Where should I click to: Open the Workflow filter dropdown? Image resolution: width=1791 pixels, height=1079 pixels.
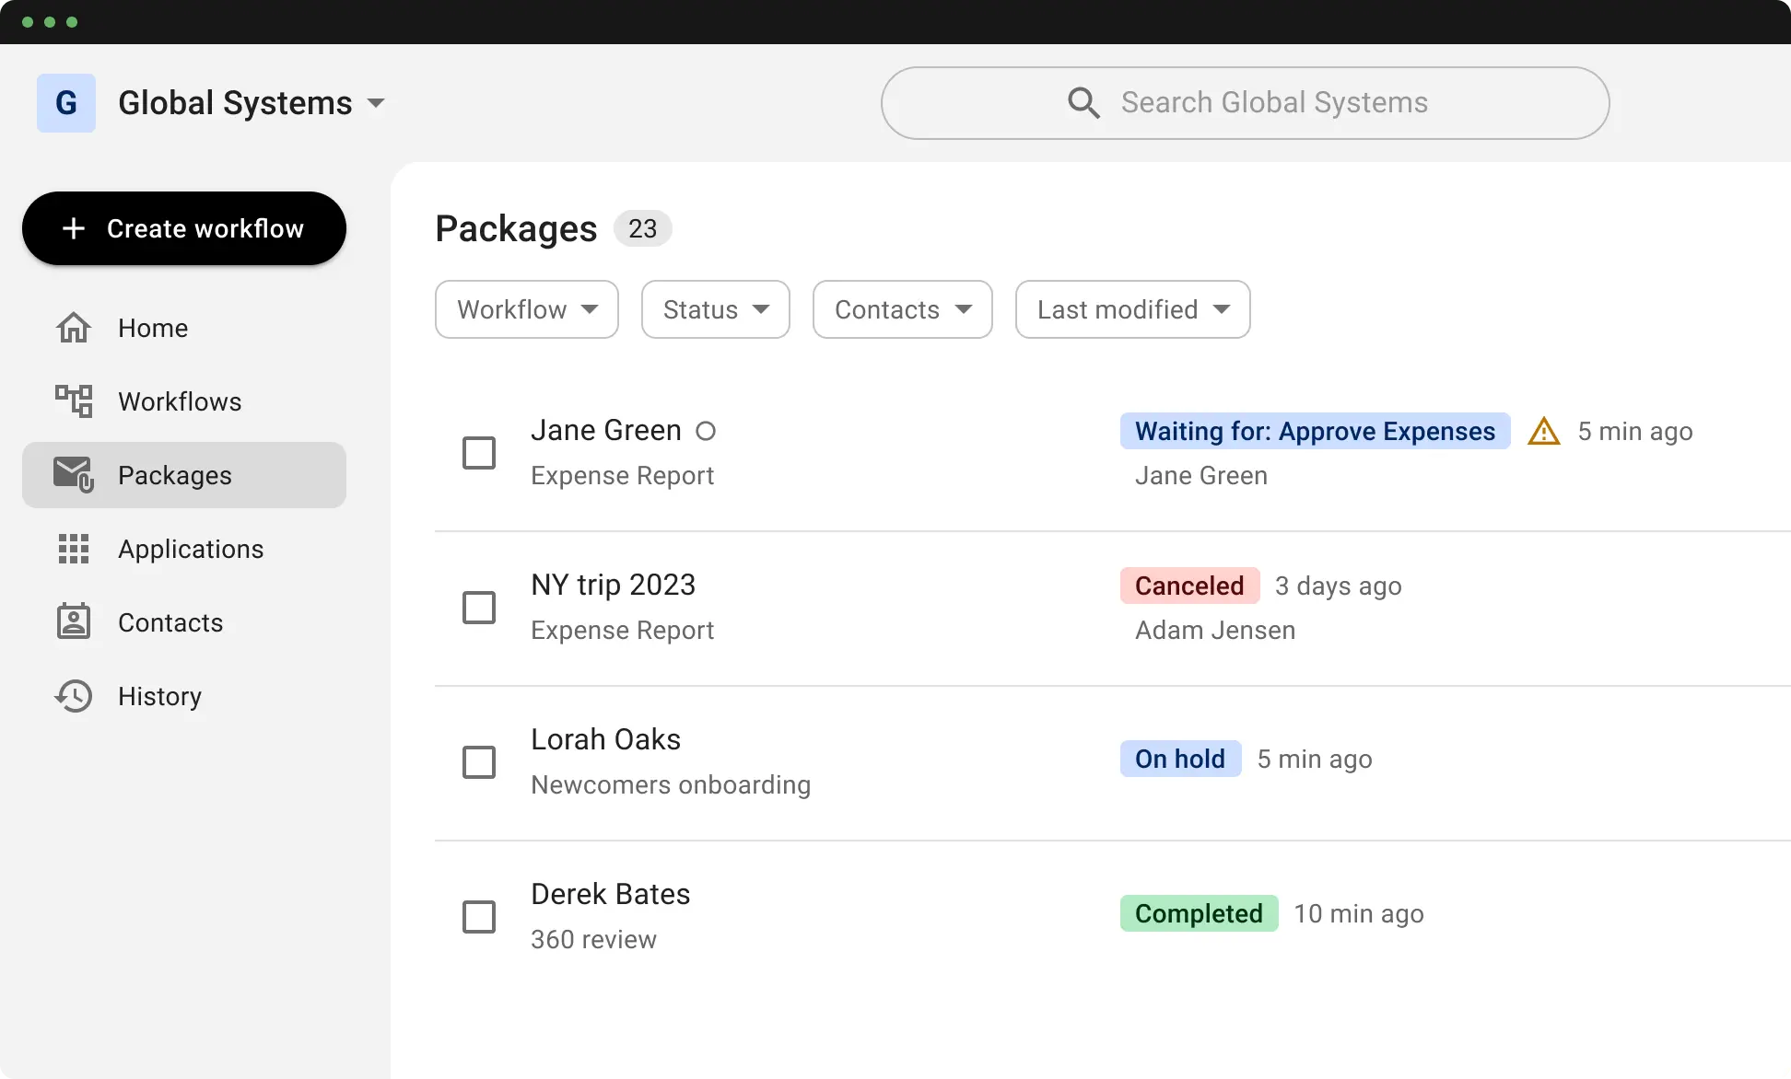(x=526, y=309)
